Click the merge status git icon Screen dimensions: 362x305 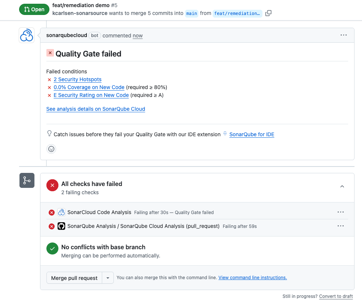coord(27,180)
